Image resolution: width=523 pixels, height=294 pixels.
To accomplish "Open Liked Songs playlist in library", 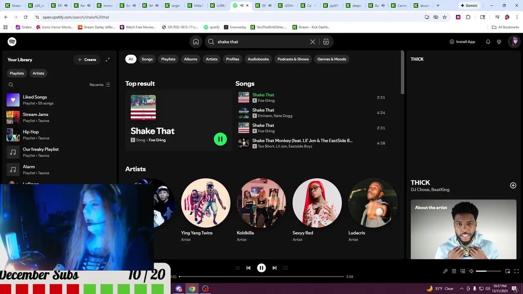I will (x=59, y=100).
